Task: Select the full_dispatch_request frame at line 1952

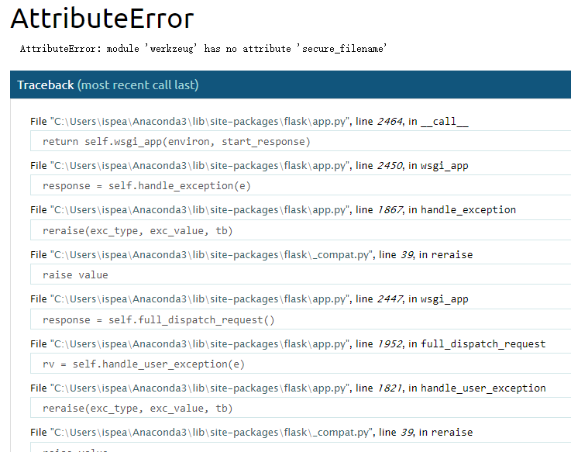Action: 287,343
